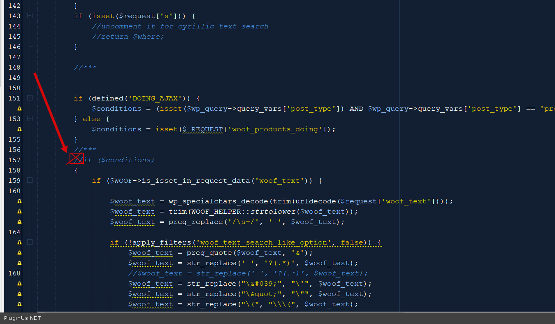Click line number 157 in the gutter

pyautogui.click(x=14, y=160)
